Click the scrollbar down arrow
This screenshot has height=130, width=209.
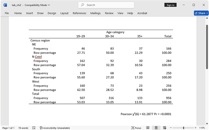pos(207,123)
